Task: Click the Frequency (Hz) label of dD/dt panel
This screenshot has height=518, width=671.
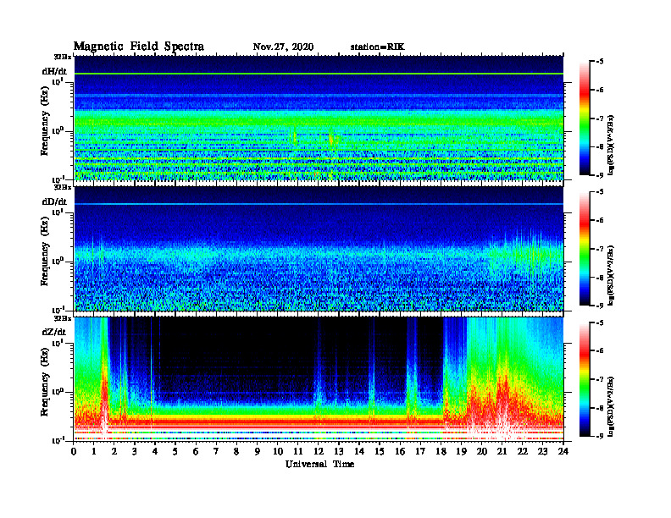Action: [45, 251]
